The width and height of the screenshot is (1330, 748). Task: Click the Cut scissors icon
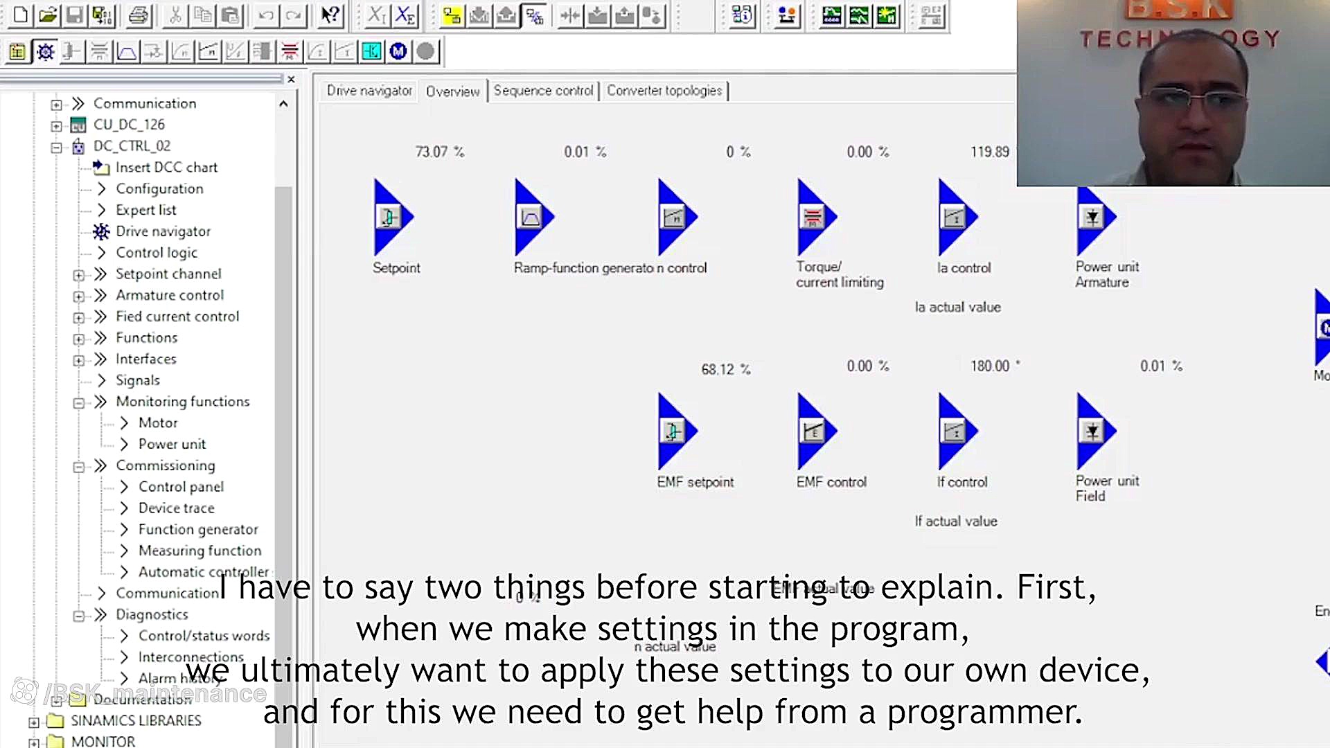175,15
